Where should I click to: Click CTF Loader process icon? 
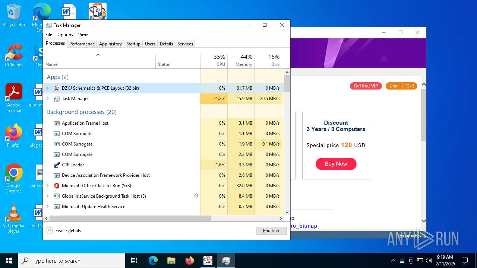57,165
